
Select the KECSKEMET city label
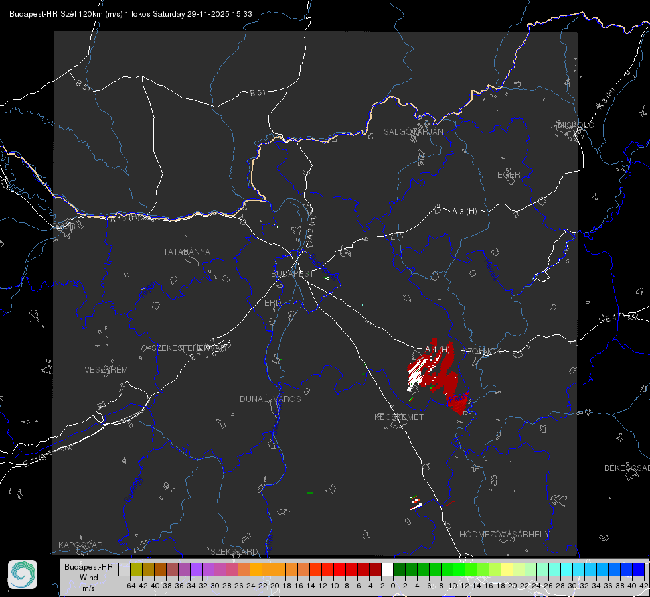tap(399, 417)
